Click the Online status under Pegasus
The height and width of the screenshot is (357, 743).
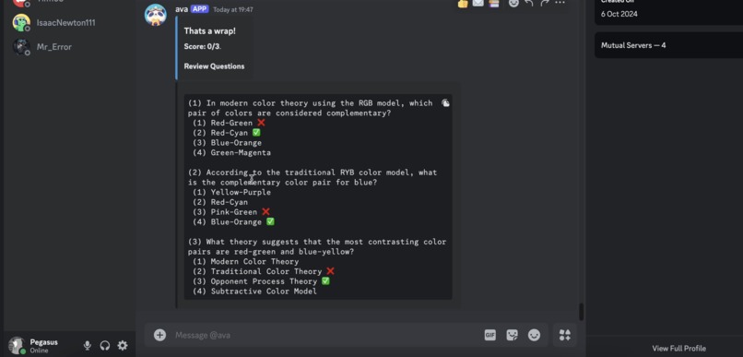(39, 351)
